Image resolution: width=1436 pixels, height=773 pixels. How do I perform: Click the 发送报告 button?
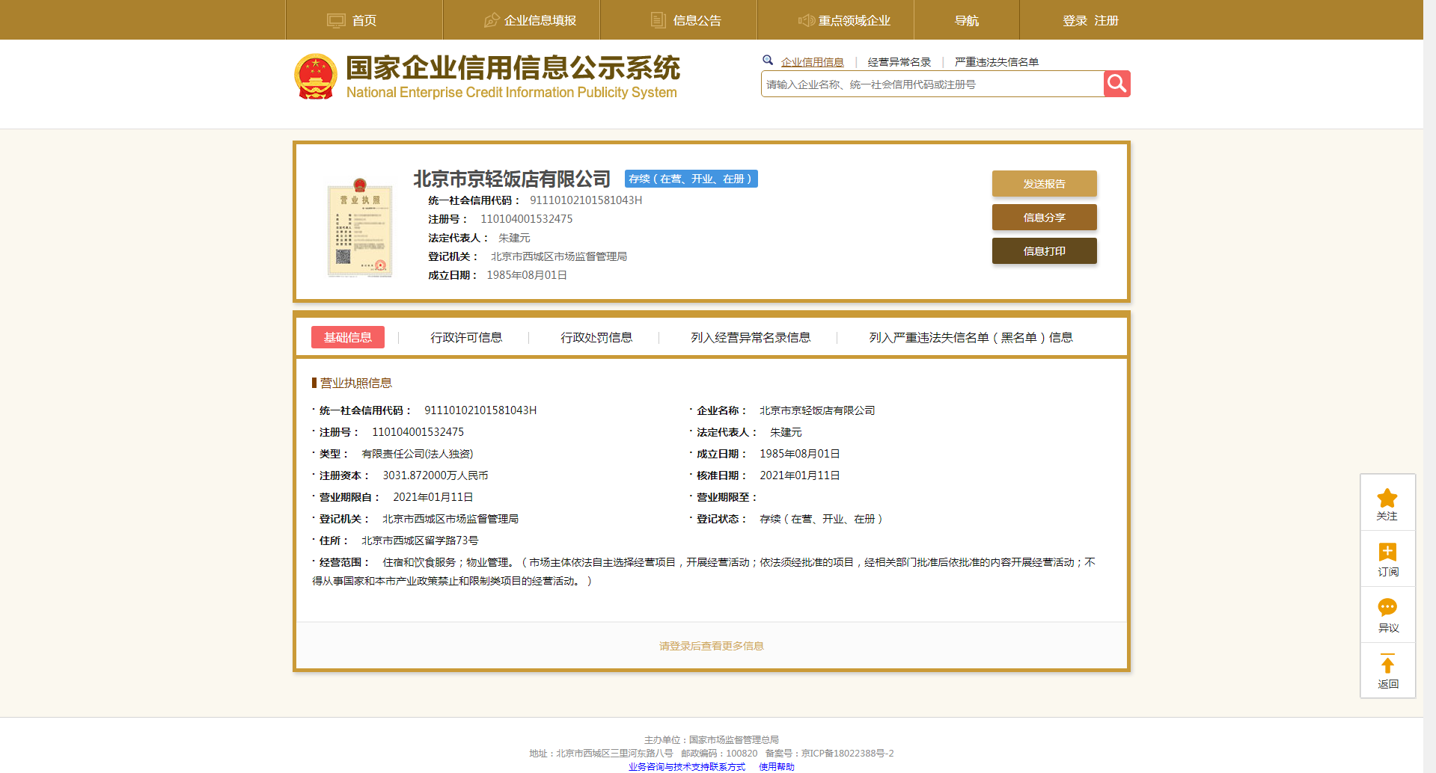(1044, 183)
